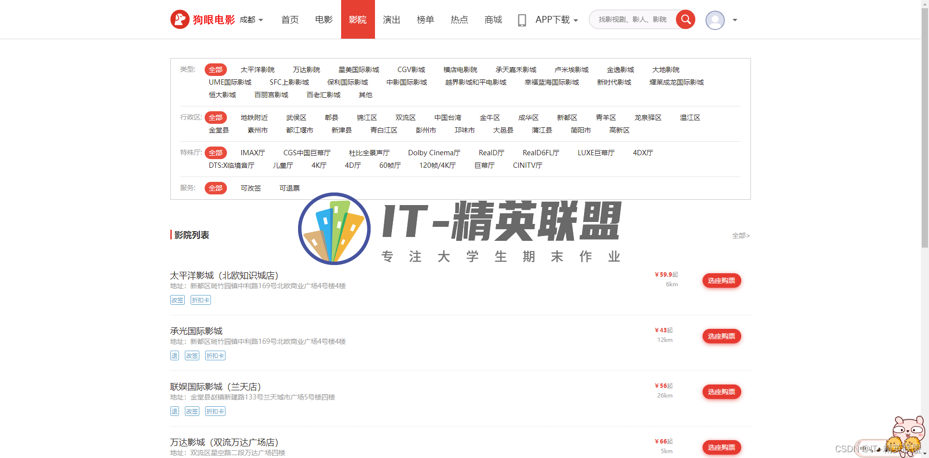
Task: Filter by 龙泉驿区 district
Action: pos(648,118)
